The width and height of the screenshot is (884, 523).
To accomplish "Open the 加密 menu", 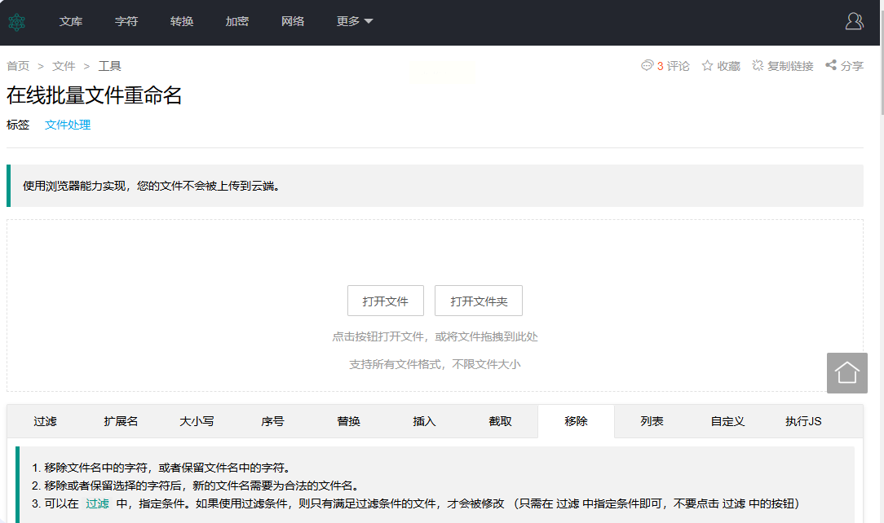I will pos(236,21).
